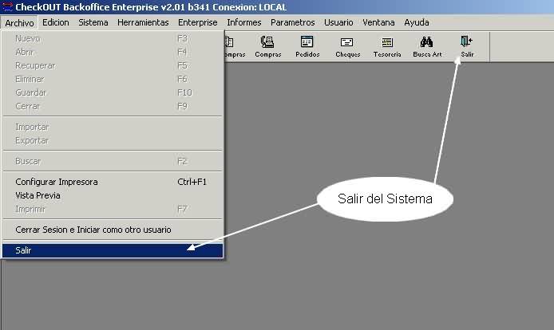Choose Vista Previa in Archivo menu
The image size is (554, 330).
[113, 195]
